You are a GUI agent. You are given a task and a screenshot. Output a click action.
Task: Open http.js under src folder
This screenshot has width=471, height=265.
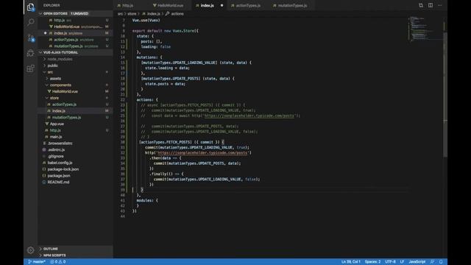click(x=75, y=130)
